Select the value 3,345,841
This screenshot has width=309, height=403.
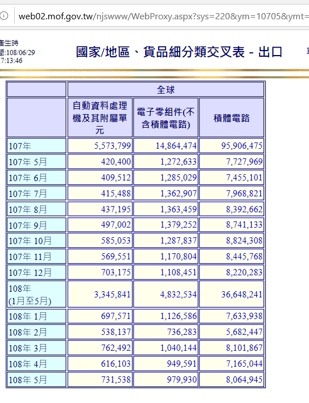112,294
